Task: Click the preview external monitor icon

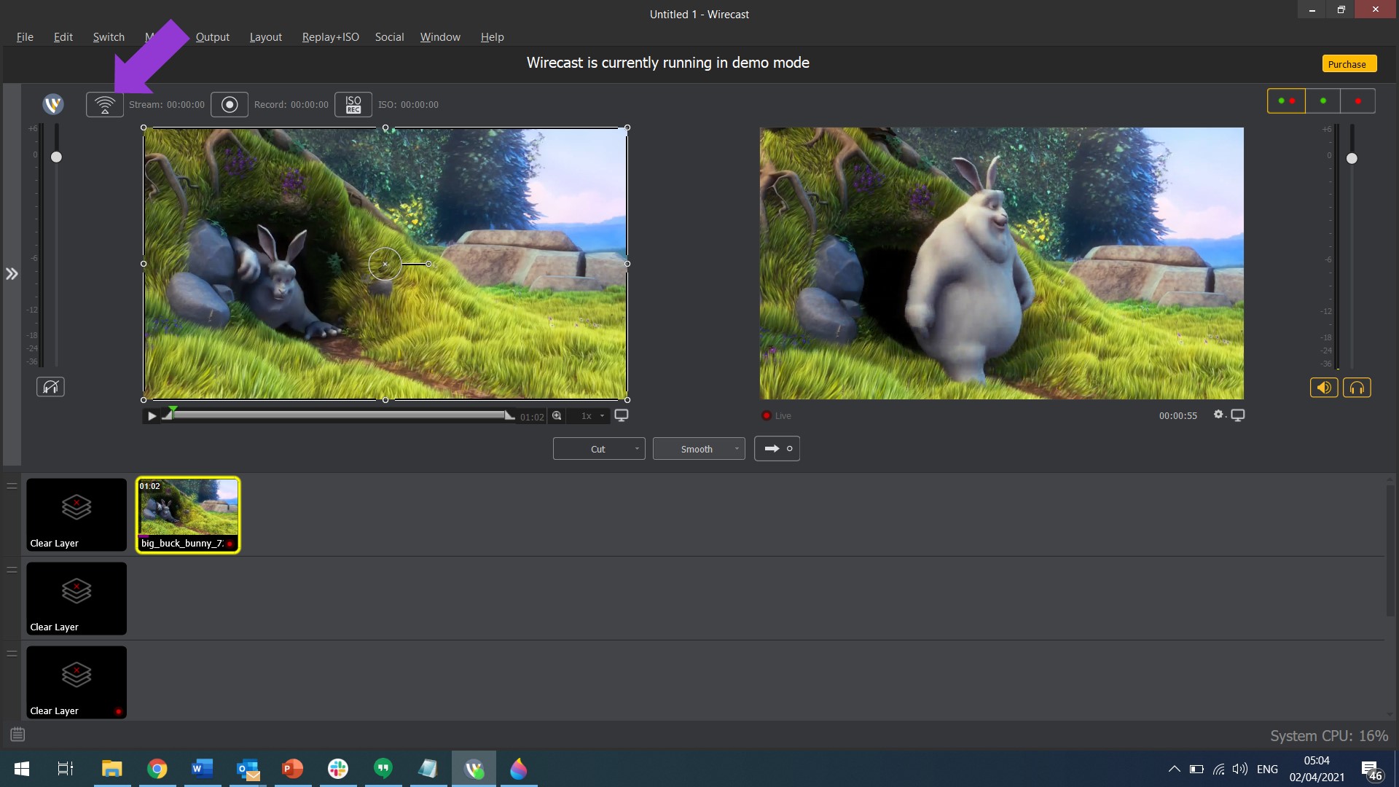Action: tap(622, 415)
